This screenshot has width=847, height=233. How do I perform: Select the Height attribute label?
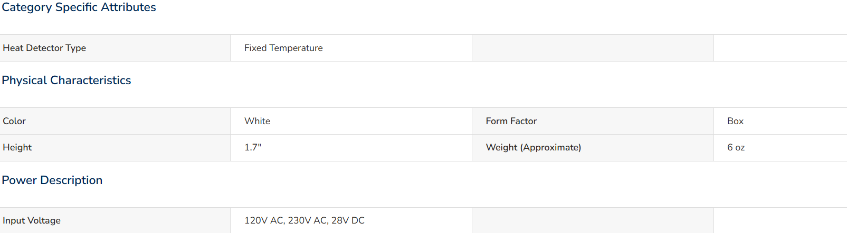(x=17, y=147)
